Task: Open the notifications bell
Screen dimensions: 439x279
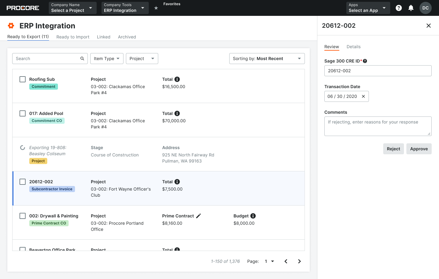Action: [x=411, y=8]
